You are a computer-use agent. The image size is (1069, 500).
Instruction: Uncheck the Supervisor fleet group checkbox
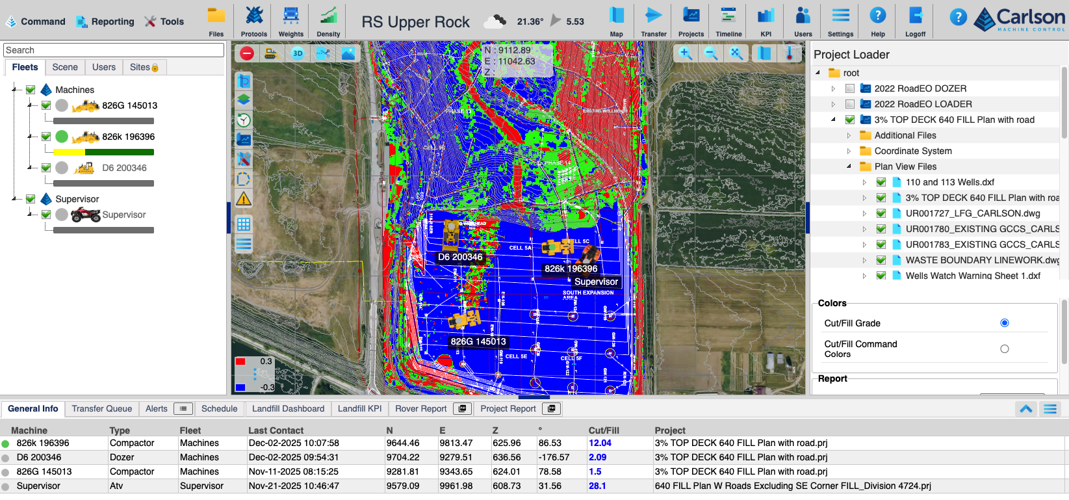[31, 199]
